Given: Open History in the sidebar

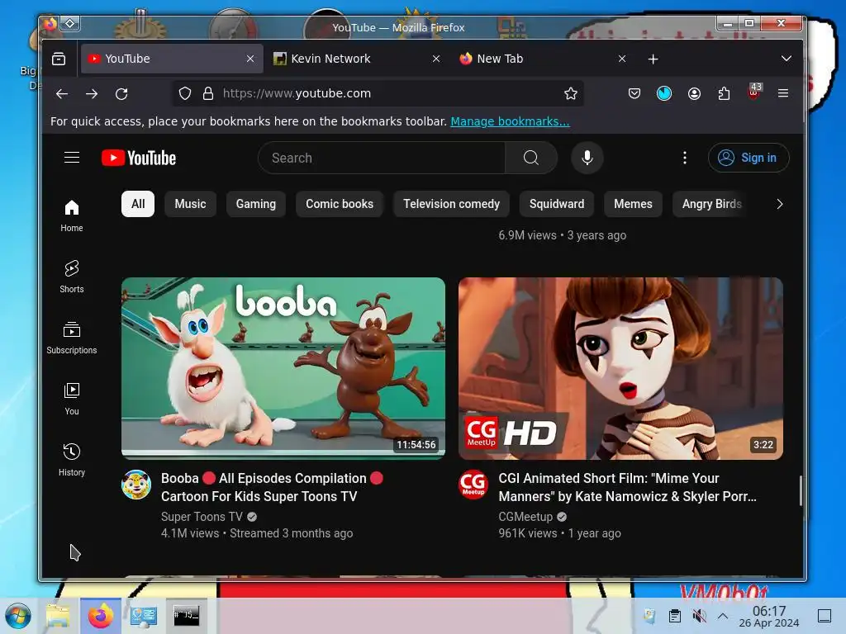Looking at the screenshot, I should click(x=72, y=460).
